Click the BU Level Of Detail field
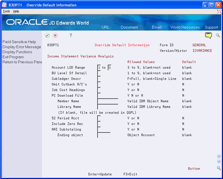The width and height of the screenshot is (223, 179). coord(99,73)
